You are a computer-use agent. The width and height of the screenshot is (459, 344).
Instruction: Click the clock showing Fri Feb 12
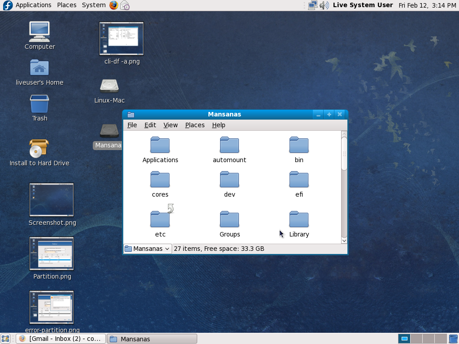[x=427, y=5]
